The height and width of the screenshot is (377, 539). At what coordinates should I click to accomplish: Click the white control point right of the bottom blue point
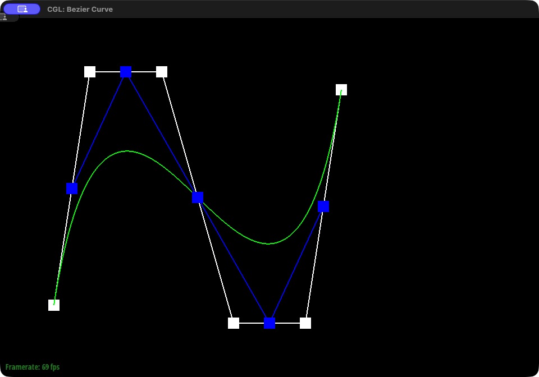click(x=305, y=323)
